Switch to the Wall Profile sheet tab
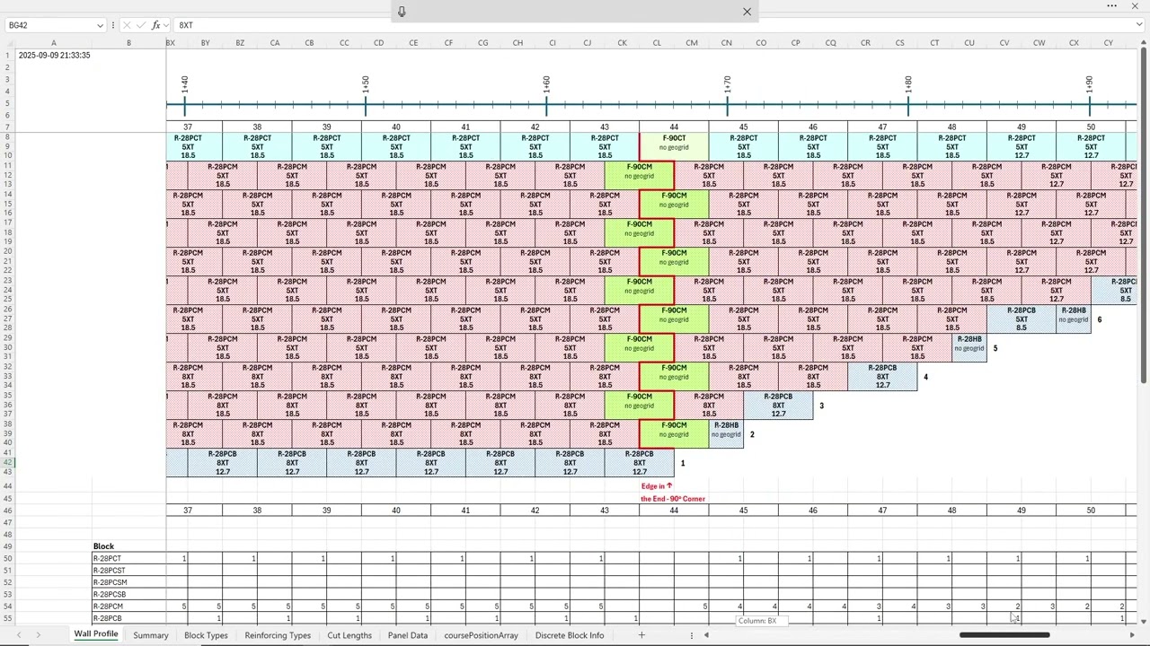 click(x=96, y=634)
